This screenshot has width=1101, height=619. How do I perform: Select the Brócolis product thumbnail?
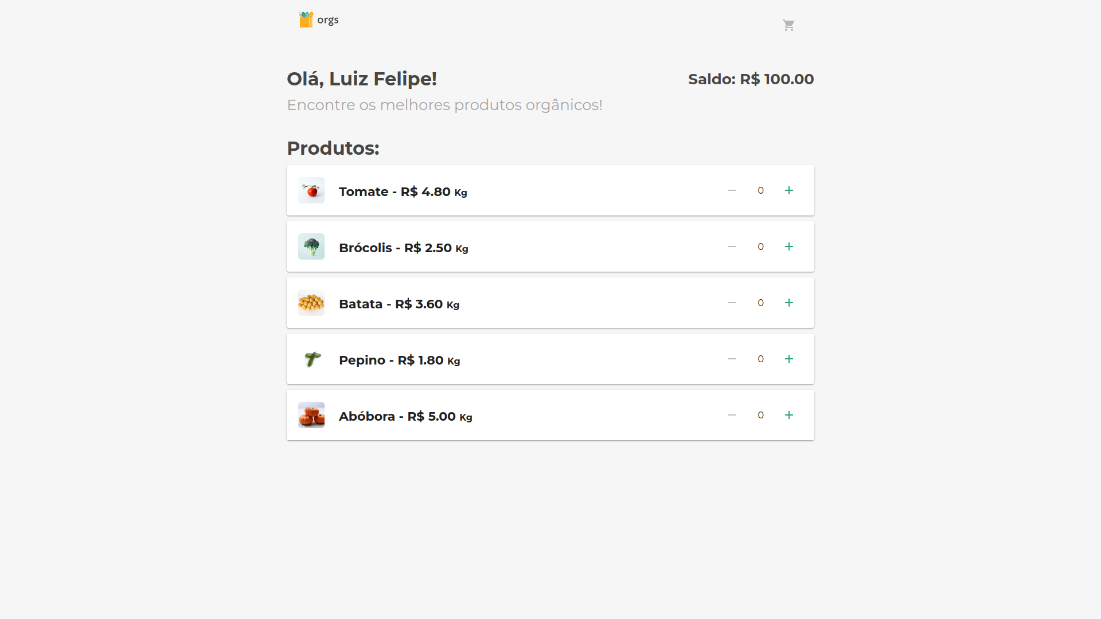coord(311,246)
